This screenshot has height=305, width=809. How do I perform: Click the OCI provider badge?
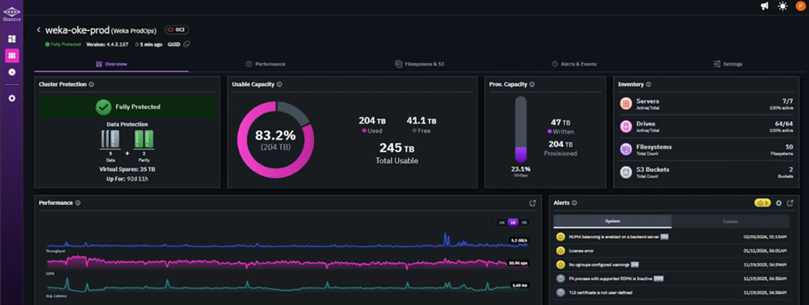click(177, 30)
